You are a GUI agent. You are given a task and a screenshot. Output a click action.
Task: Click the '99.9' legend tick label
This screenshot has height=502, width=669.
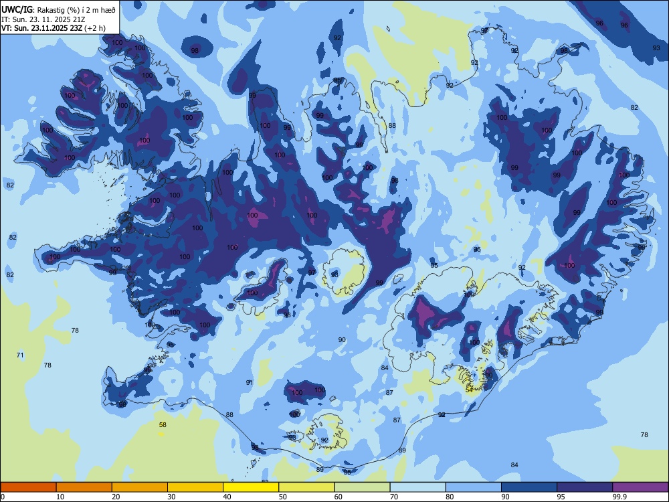coord(619,497)
